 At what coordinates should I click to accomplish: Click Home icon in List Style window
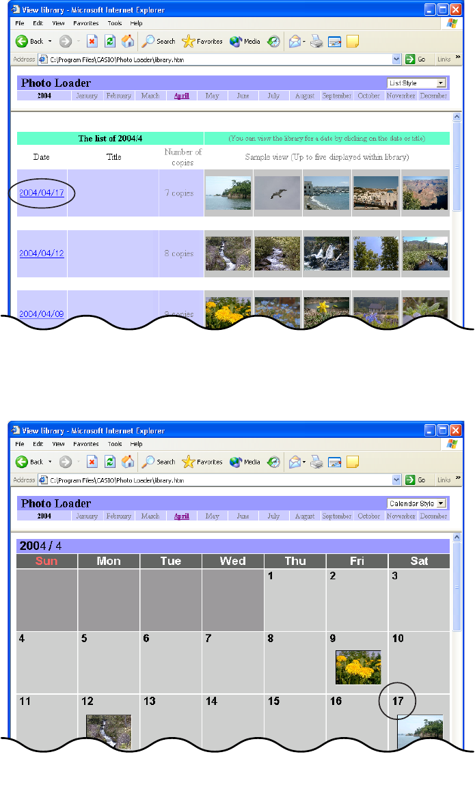pos(128,42)
